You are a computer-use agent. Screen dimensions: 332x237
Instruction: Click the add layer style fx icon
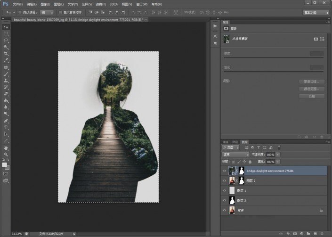tap(287, 233)
